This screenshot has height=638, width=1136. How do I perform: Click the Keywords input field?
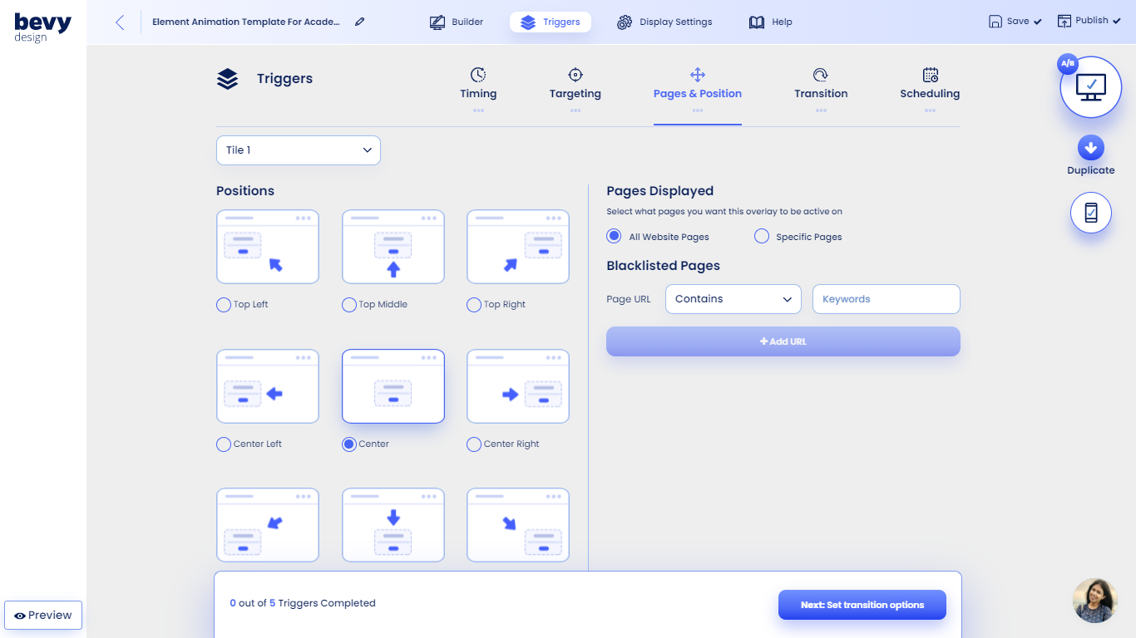pos(886,299)
